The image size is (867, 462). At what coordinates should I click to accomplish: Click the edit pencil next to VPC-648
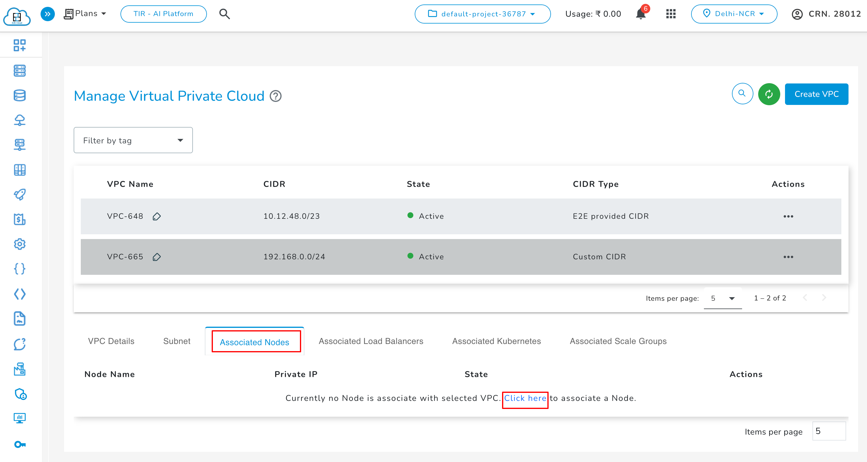point(157,216)
